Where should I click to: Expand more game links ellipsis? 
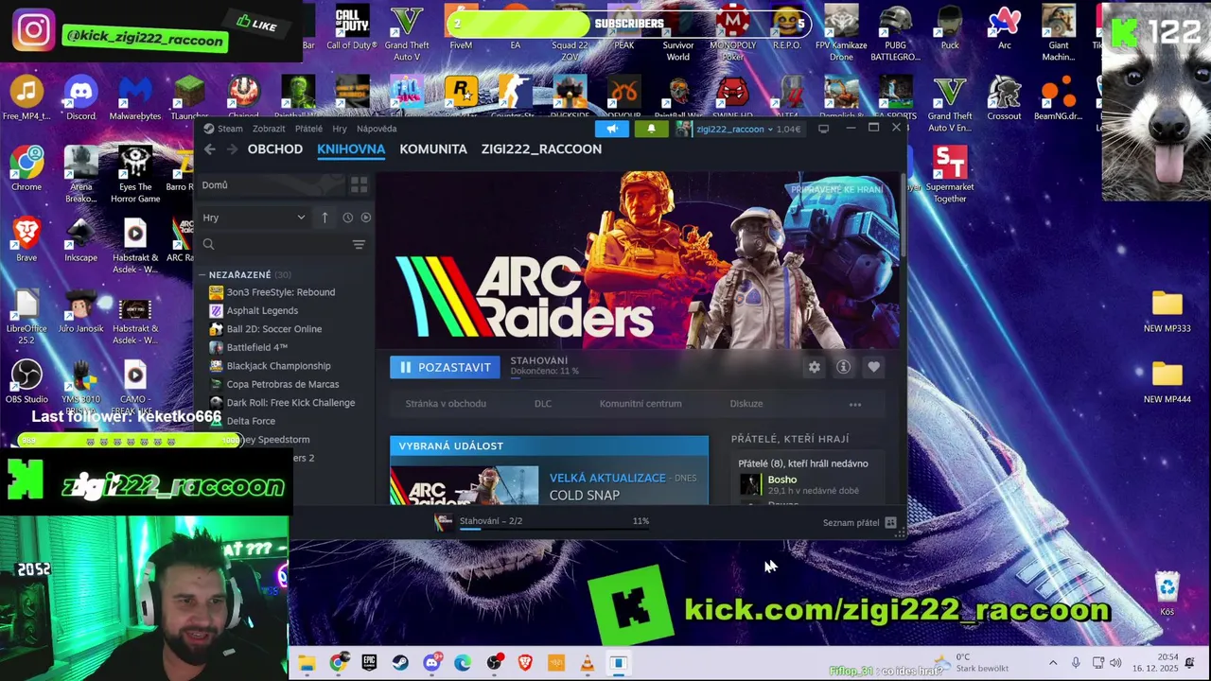pyautogui.click(x=855, y=404)
